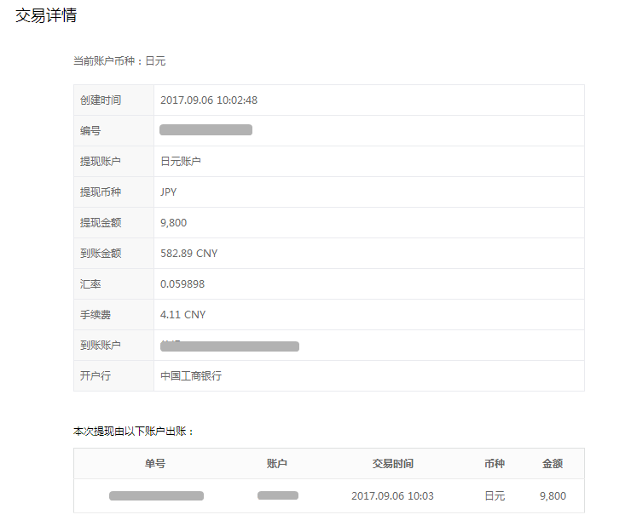Select the 582.89 CNY received amount
Screen dimensions: 625x532
pyautogui.click(x=188, y=254)
